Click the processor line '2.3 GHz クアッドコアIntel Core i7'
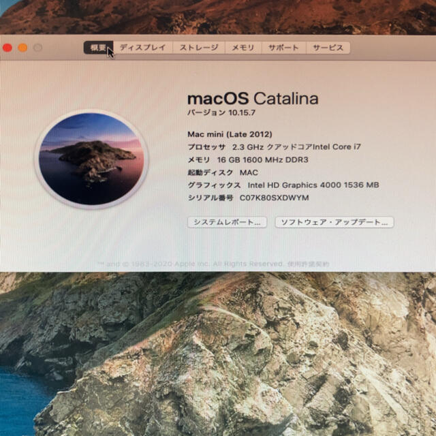 point(296,147)
